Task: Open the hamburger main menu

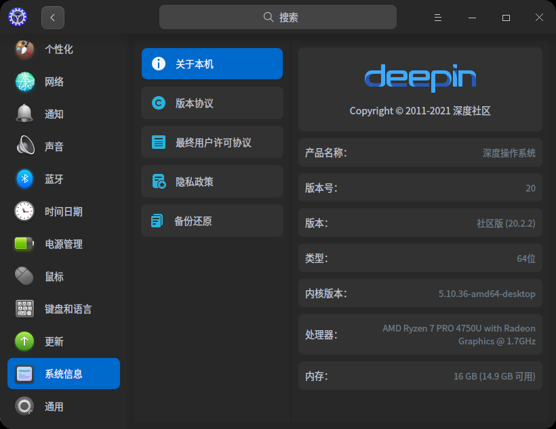Action: pos(438,18)
